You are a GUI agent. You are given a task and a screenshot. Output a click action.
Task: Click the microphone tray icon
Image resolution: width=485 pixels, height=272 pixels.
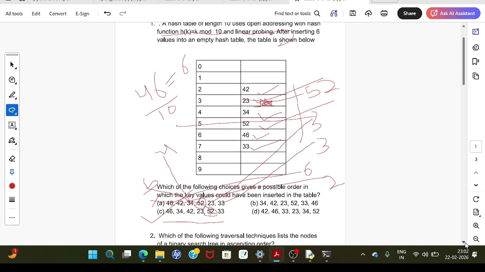387,255
